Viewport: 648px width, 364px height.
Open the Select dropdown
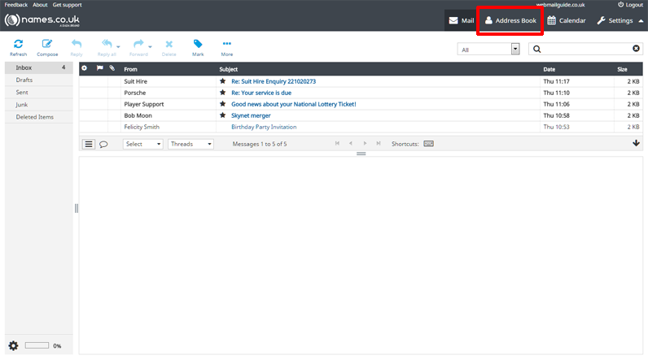tap(143, 144)
